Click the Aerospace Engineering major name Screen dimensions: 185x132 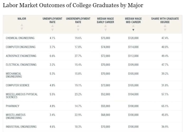point(21,56)
